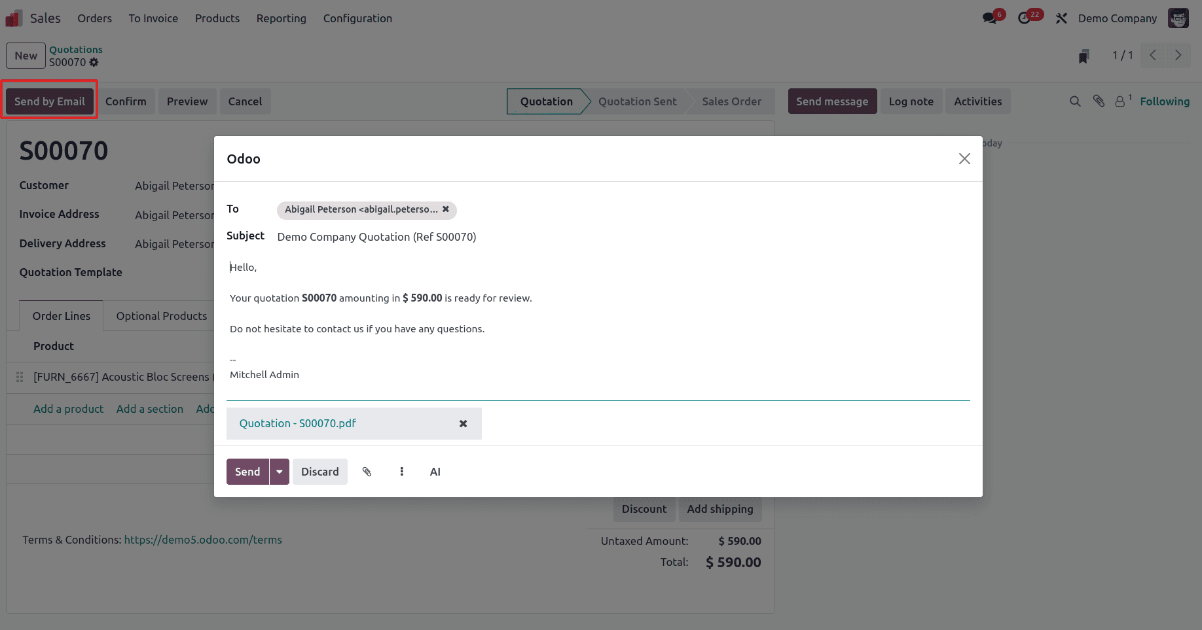
Task: Select the Sales Order status stage
Action: point(732,101)
